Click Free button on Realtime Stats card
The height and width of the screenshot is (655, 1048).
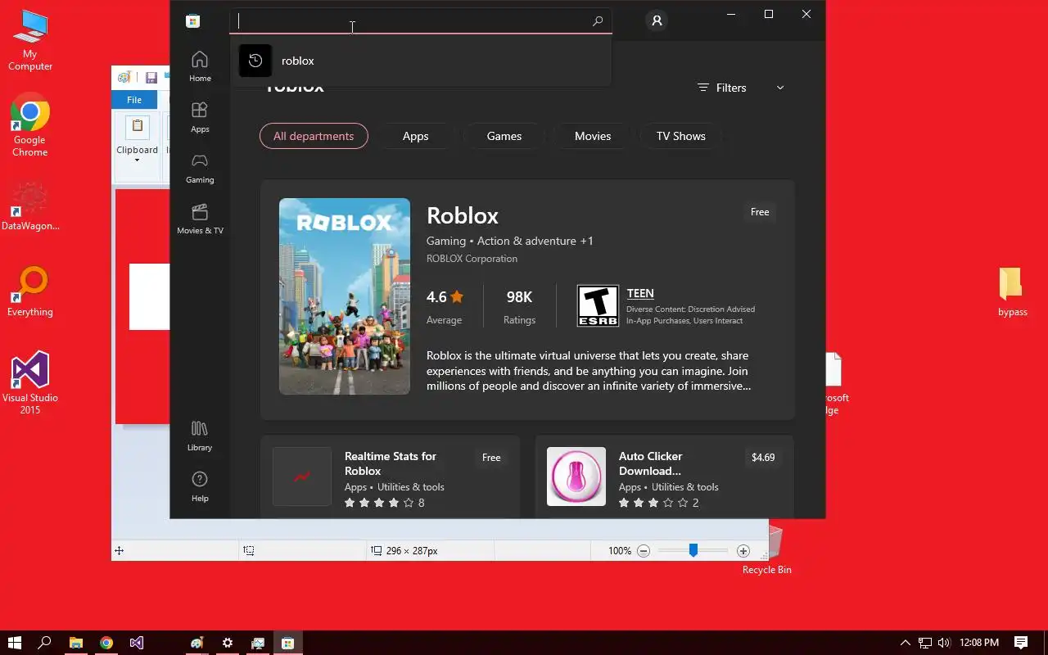(491, 458)
